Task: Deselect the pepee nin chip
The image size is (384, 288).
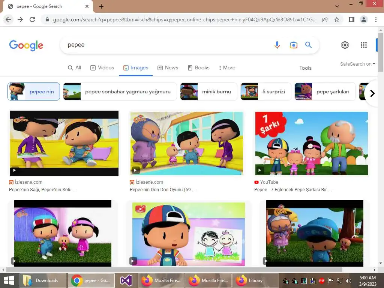Action: point(33,91)
